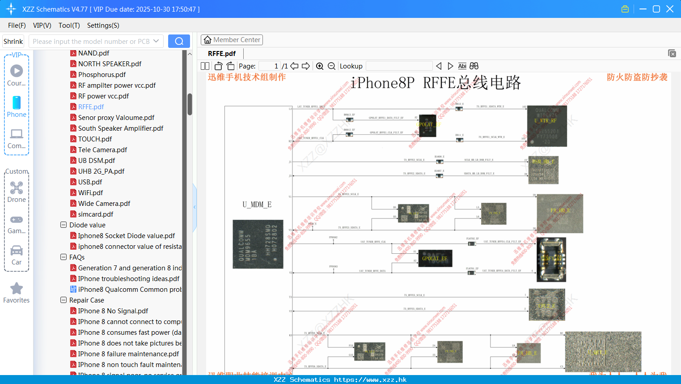Click the binoculars search icon

tap(474, 66)
